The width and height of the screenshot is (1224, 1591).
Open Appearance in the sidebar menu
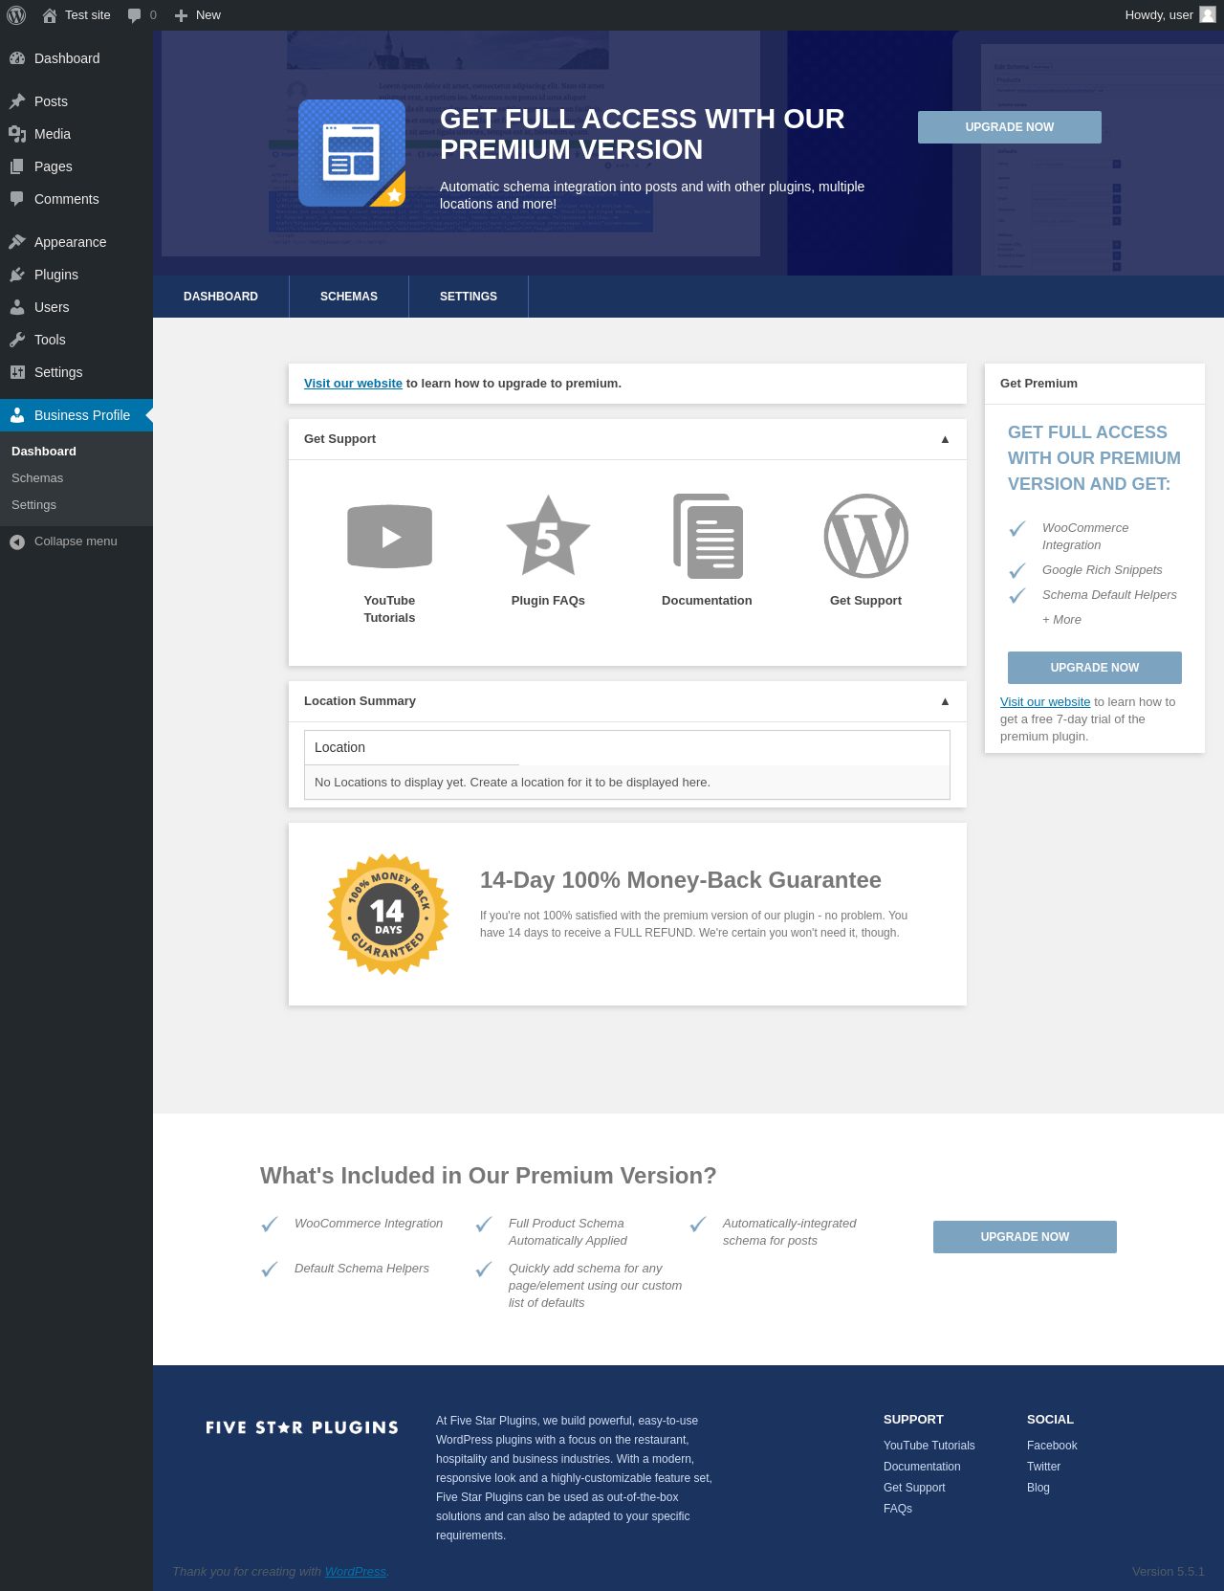click(70, 242)
